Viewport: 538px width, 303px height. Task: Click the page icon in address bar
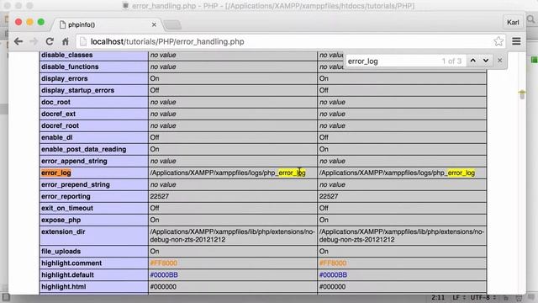[x=83, y=41]
